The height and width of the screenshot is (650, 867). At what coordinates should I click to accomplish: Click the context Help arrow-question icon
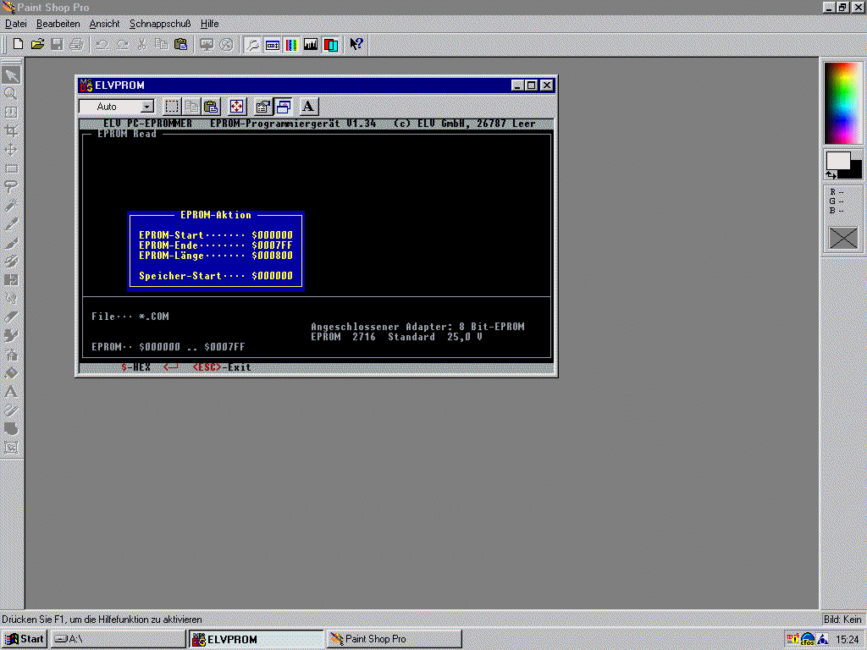[356, 44]
